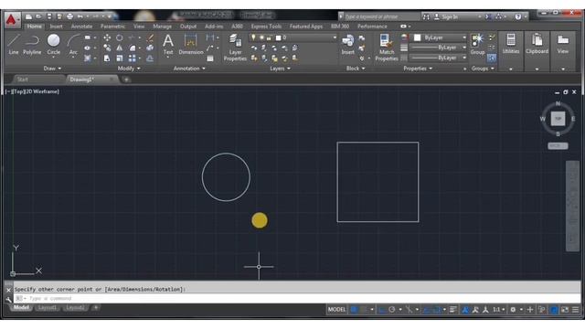Screen dimensions: 585x329
Task: Open the layer list dropdown showing 0
Action: pyautogui.click(x=292, y=37)
